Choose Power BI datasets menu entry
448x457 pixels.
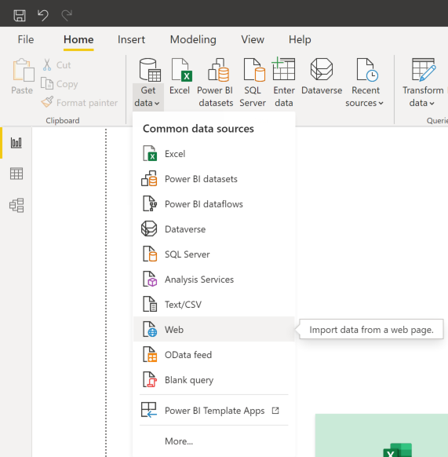[214, 179]
